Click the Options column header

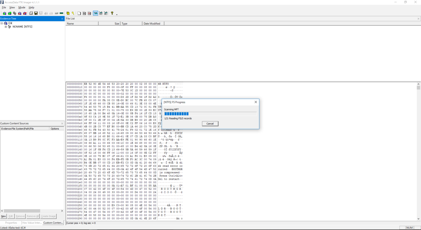57,129
